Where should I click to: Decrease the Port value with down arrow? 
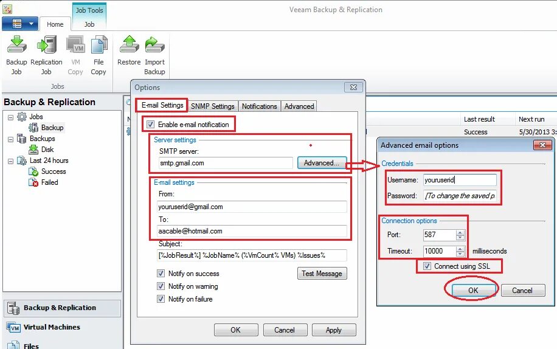[460, 237]
